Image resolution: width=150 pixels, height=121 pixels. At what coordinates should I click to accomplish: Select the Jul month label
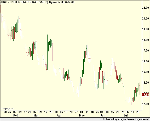tap(126, 115)
